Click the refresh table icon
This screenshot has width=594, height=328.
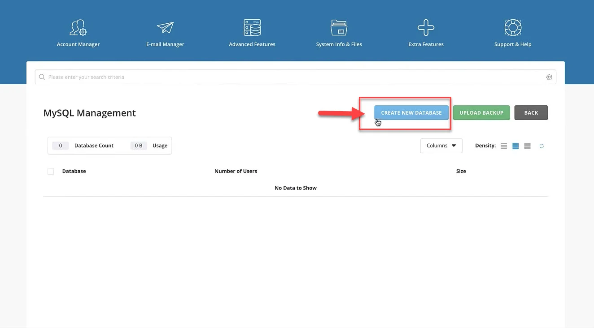click(x=542, y=146)
